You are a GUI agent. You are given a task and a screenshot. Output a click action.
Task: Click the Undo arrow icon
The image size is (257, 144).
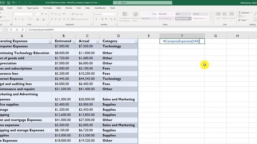pyautogui.click(x=13, y=3)
